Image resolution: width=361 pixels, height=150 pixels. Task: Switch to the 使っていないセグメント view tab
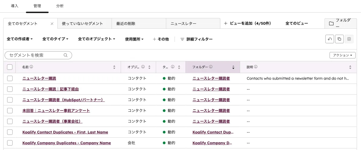82,24
